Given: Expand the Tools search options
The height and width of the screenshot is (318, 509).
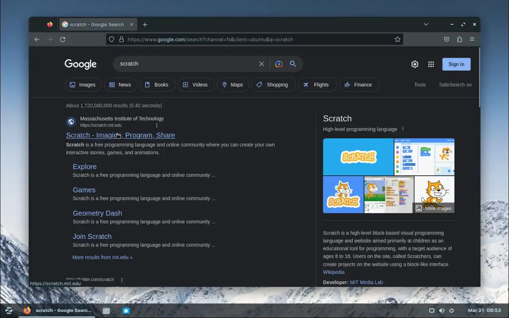Looking at the screenshot, I should tap(420, 85).
